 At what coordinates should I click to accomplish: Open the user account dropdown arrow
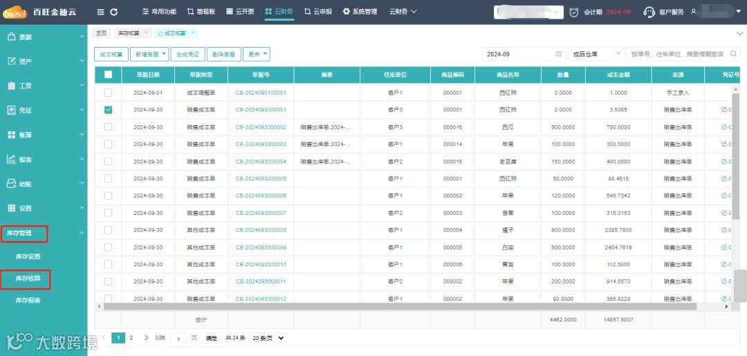739,12
